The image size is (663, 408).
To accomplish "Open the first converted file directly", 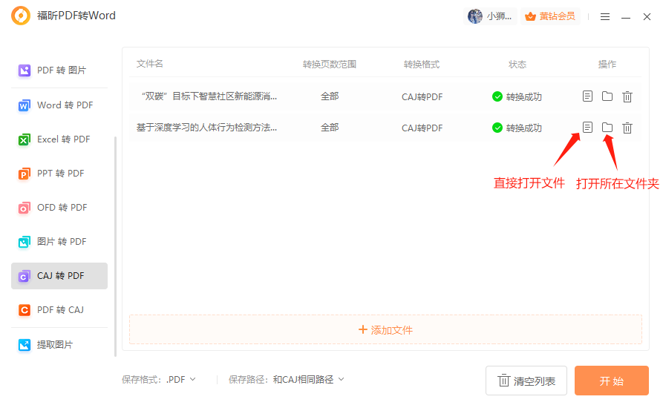I will (x=587, y=96).
